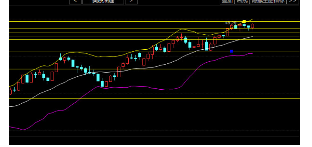
Task: Open the 画线 drawing tools
Action: (242, 2)
